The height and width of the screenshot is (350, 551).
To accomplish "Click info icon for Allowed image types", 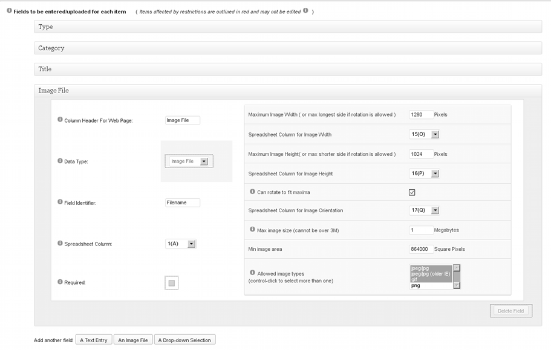I will tap(252, 273).
